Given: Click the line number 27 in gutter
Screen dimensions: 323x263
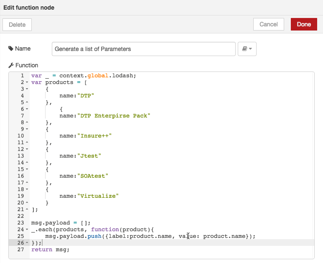Looking at the screenshot, I should click(x=20, y=249).
